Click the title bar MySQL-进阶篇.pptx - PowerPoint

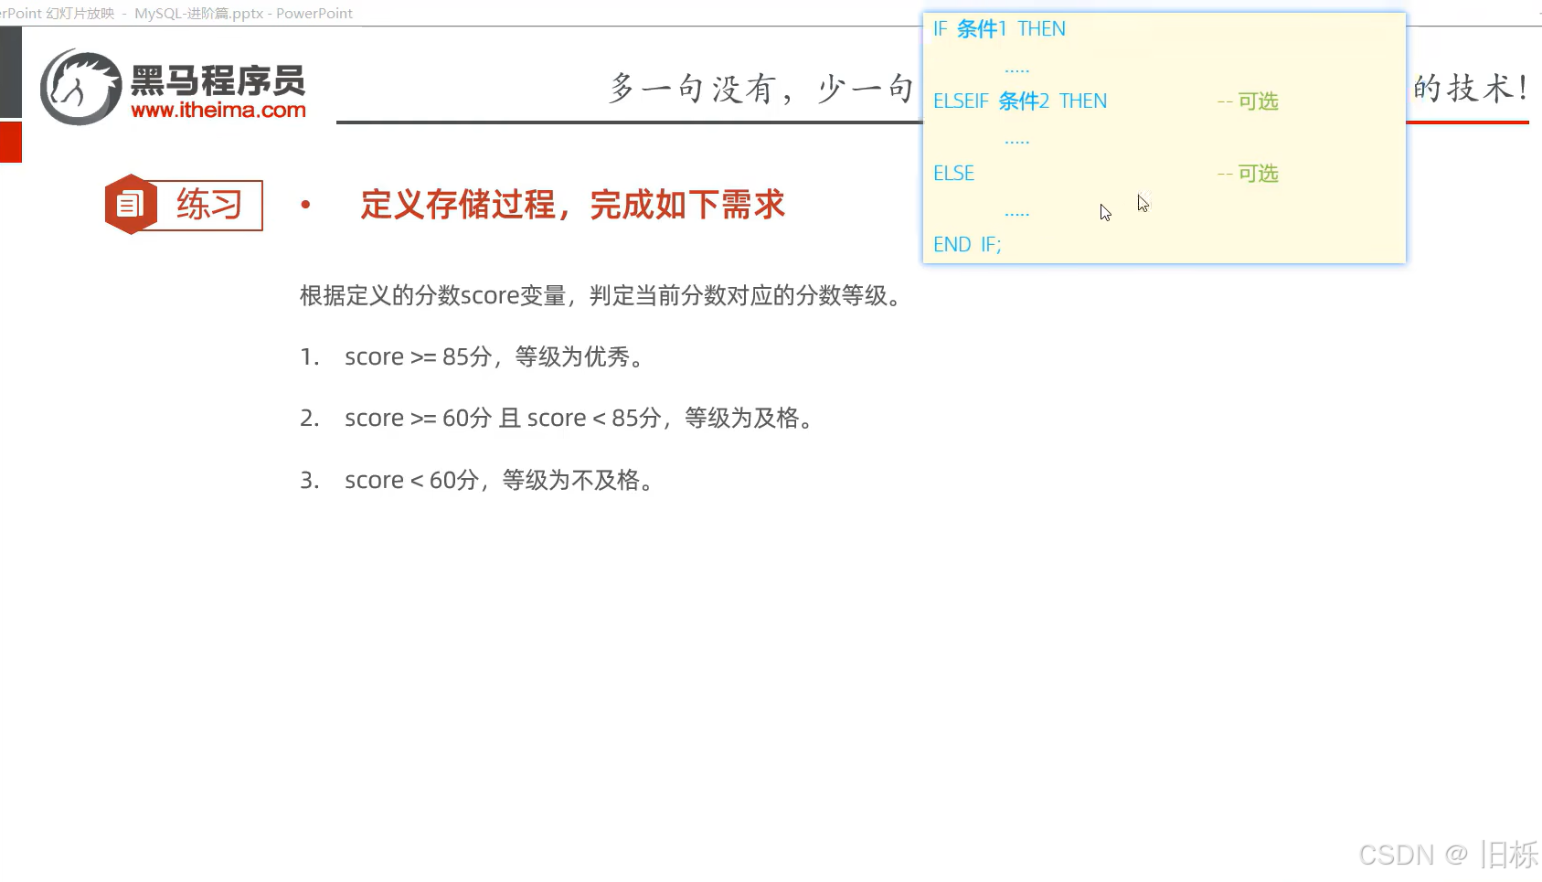pyautogui.click(x=243, y=14)
